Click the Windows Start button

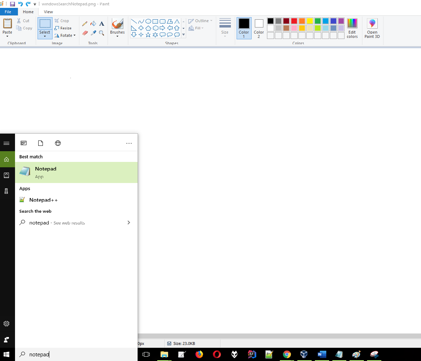tap(6, 354)
